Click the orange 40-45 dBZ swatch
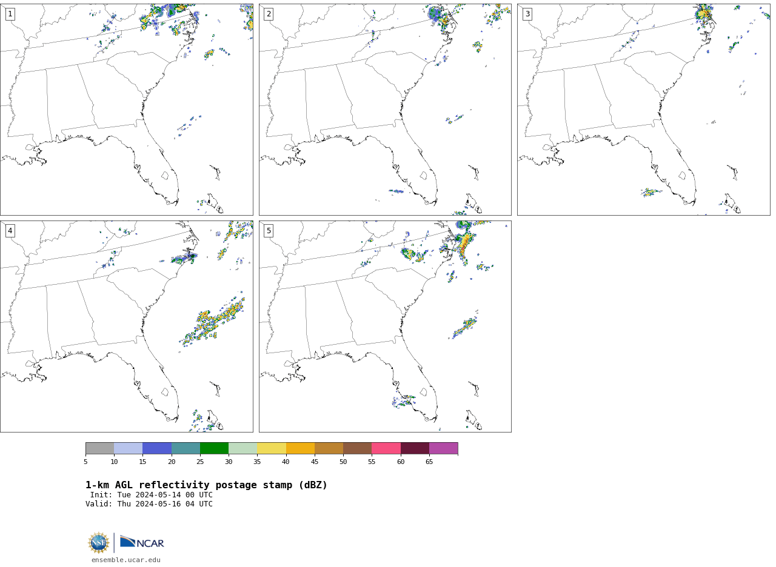 click(x=300, y=448)
